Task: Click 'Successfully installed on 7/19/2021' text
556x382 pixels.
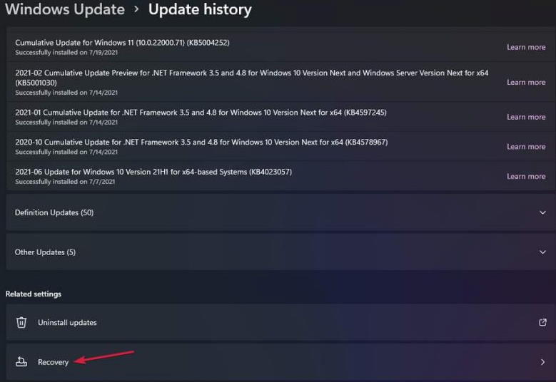Action: tap(66, 53)
